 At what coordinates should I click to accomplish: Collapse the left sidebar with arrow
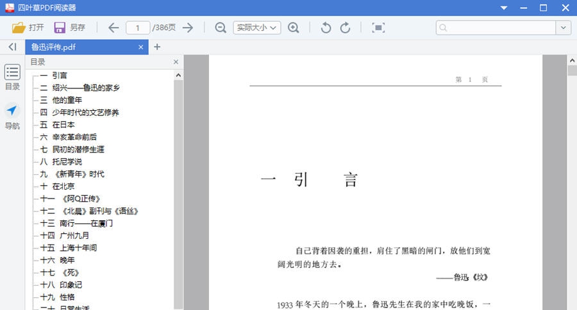(x=12, y=47)
